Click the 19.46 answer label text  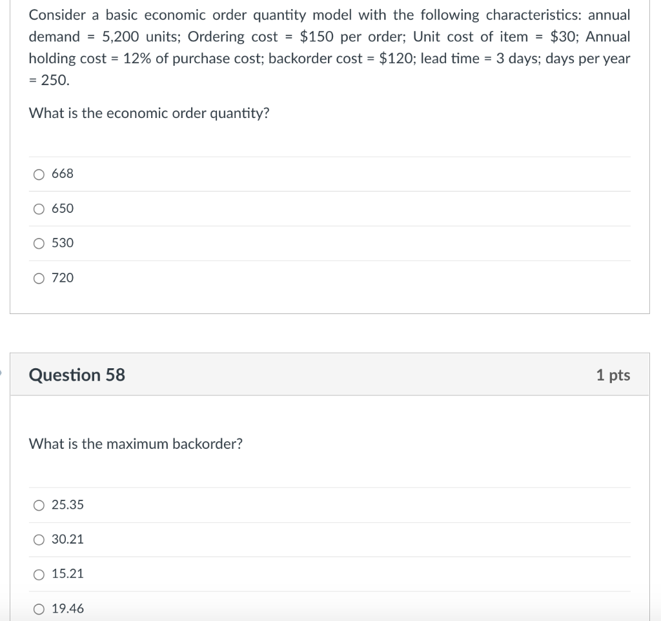pos(68,608)
